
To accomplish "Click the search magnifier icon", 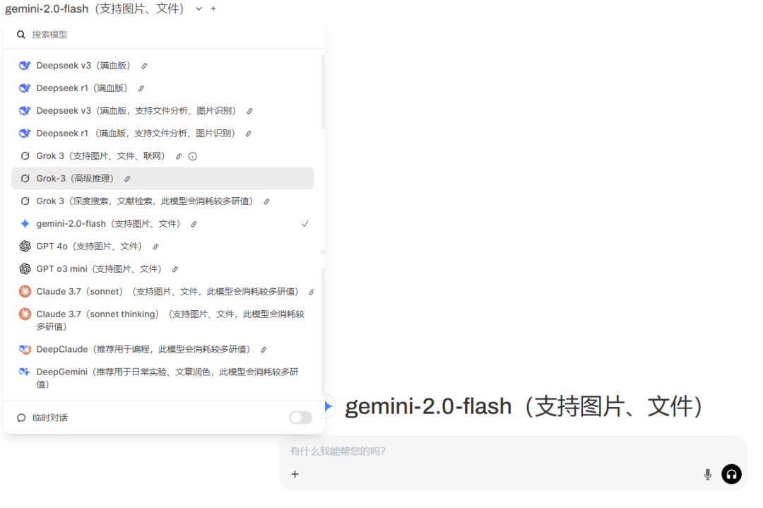I will click(x=21, y=35).
